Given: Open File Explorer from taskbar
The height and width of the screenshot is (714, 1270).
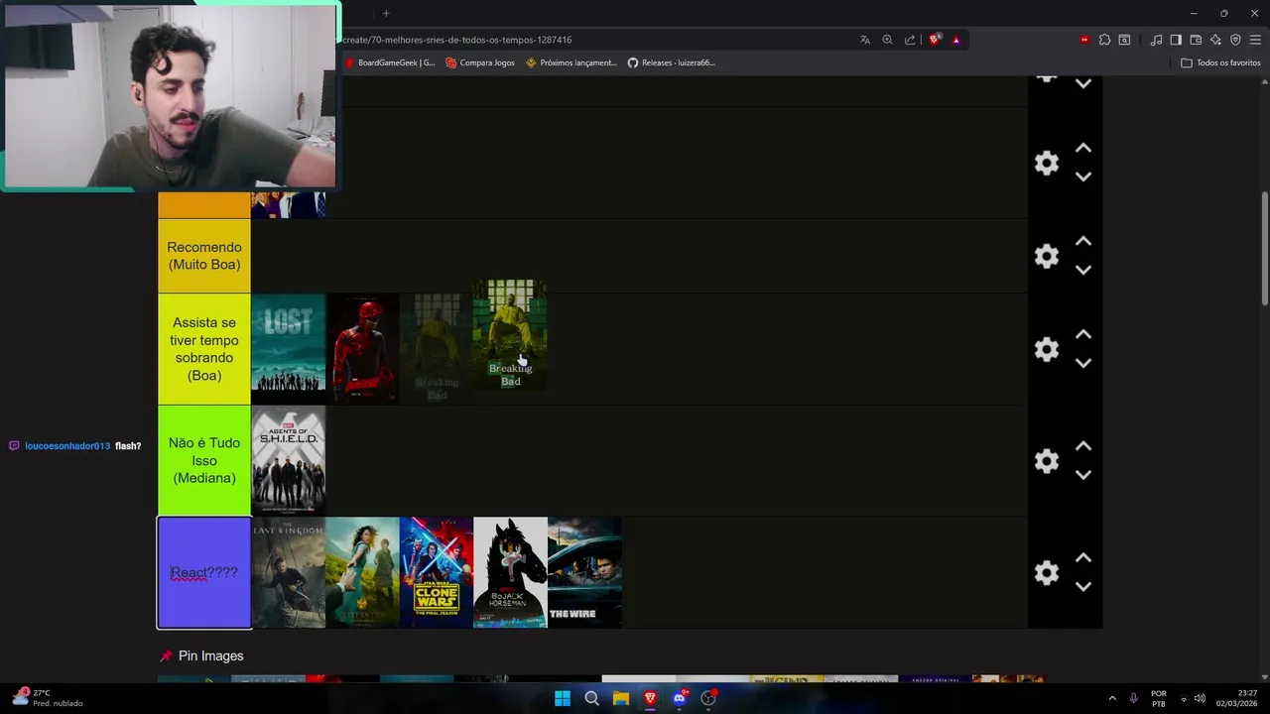Looking at the screenshot, I should (x=621, y=698).
